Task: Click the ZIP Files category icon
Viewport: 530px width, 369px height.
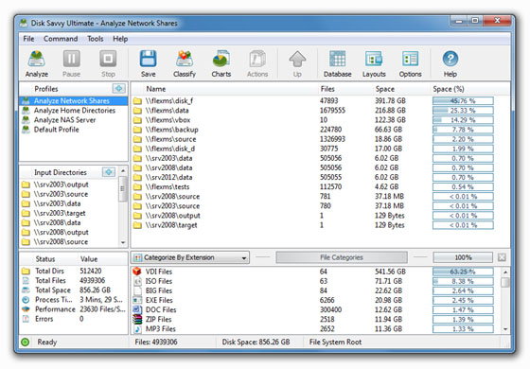Action: 137,319
